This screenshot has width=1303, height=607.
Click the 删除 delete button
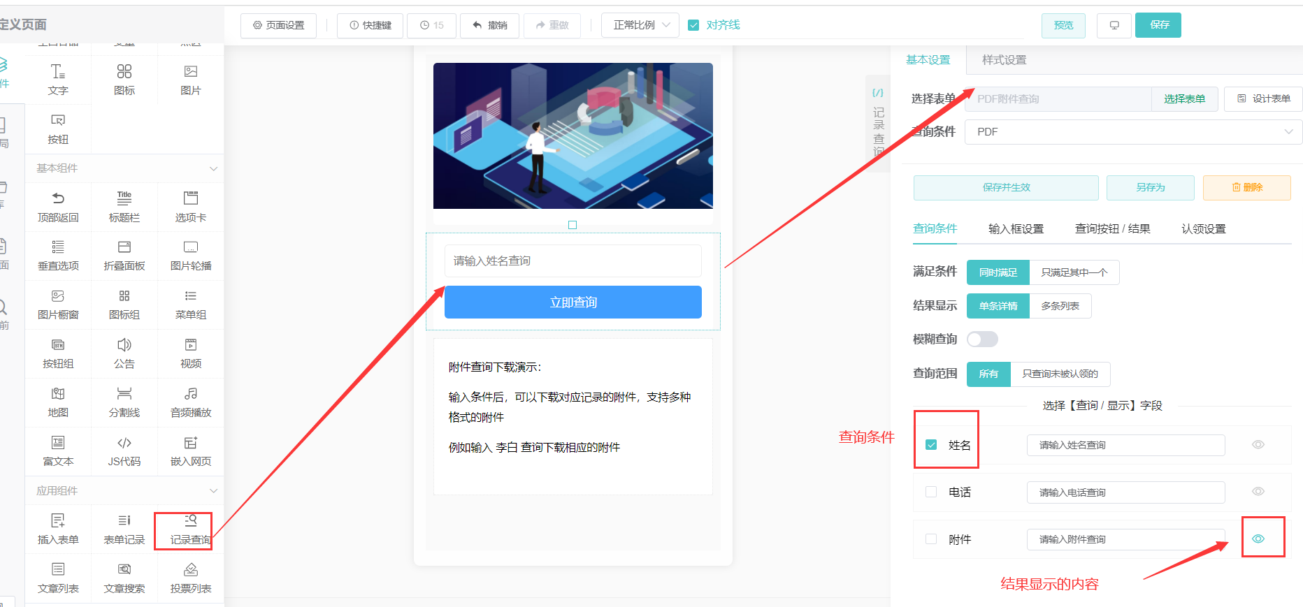coord(1247,188)
